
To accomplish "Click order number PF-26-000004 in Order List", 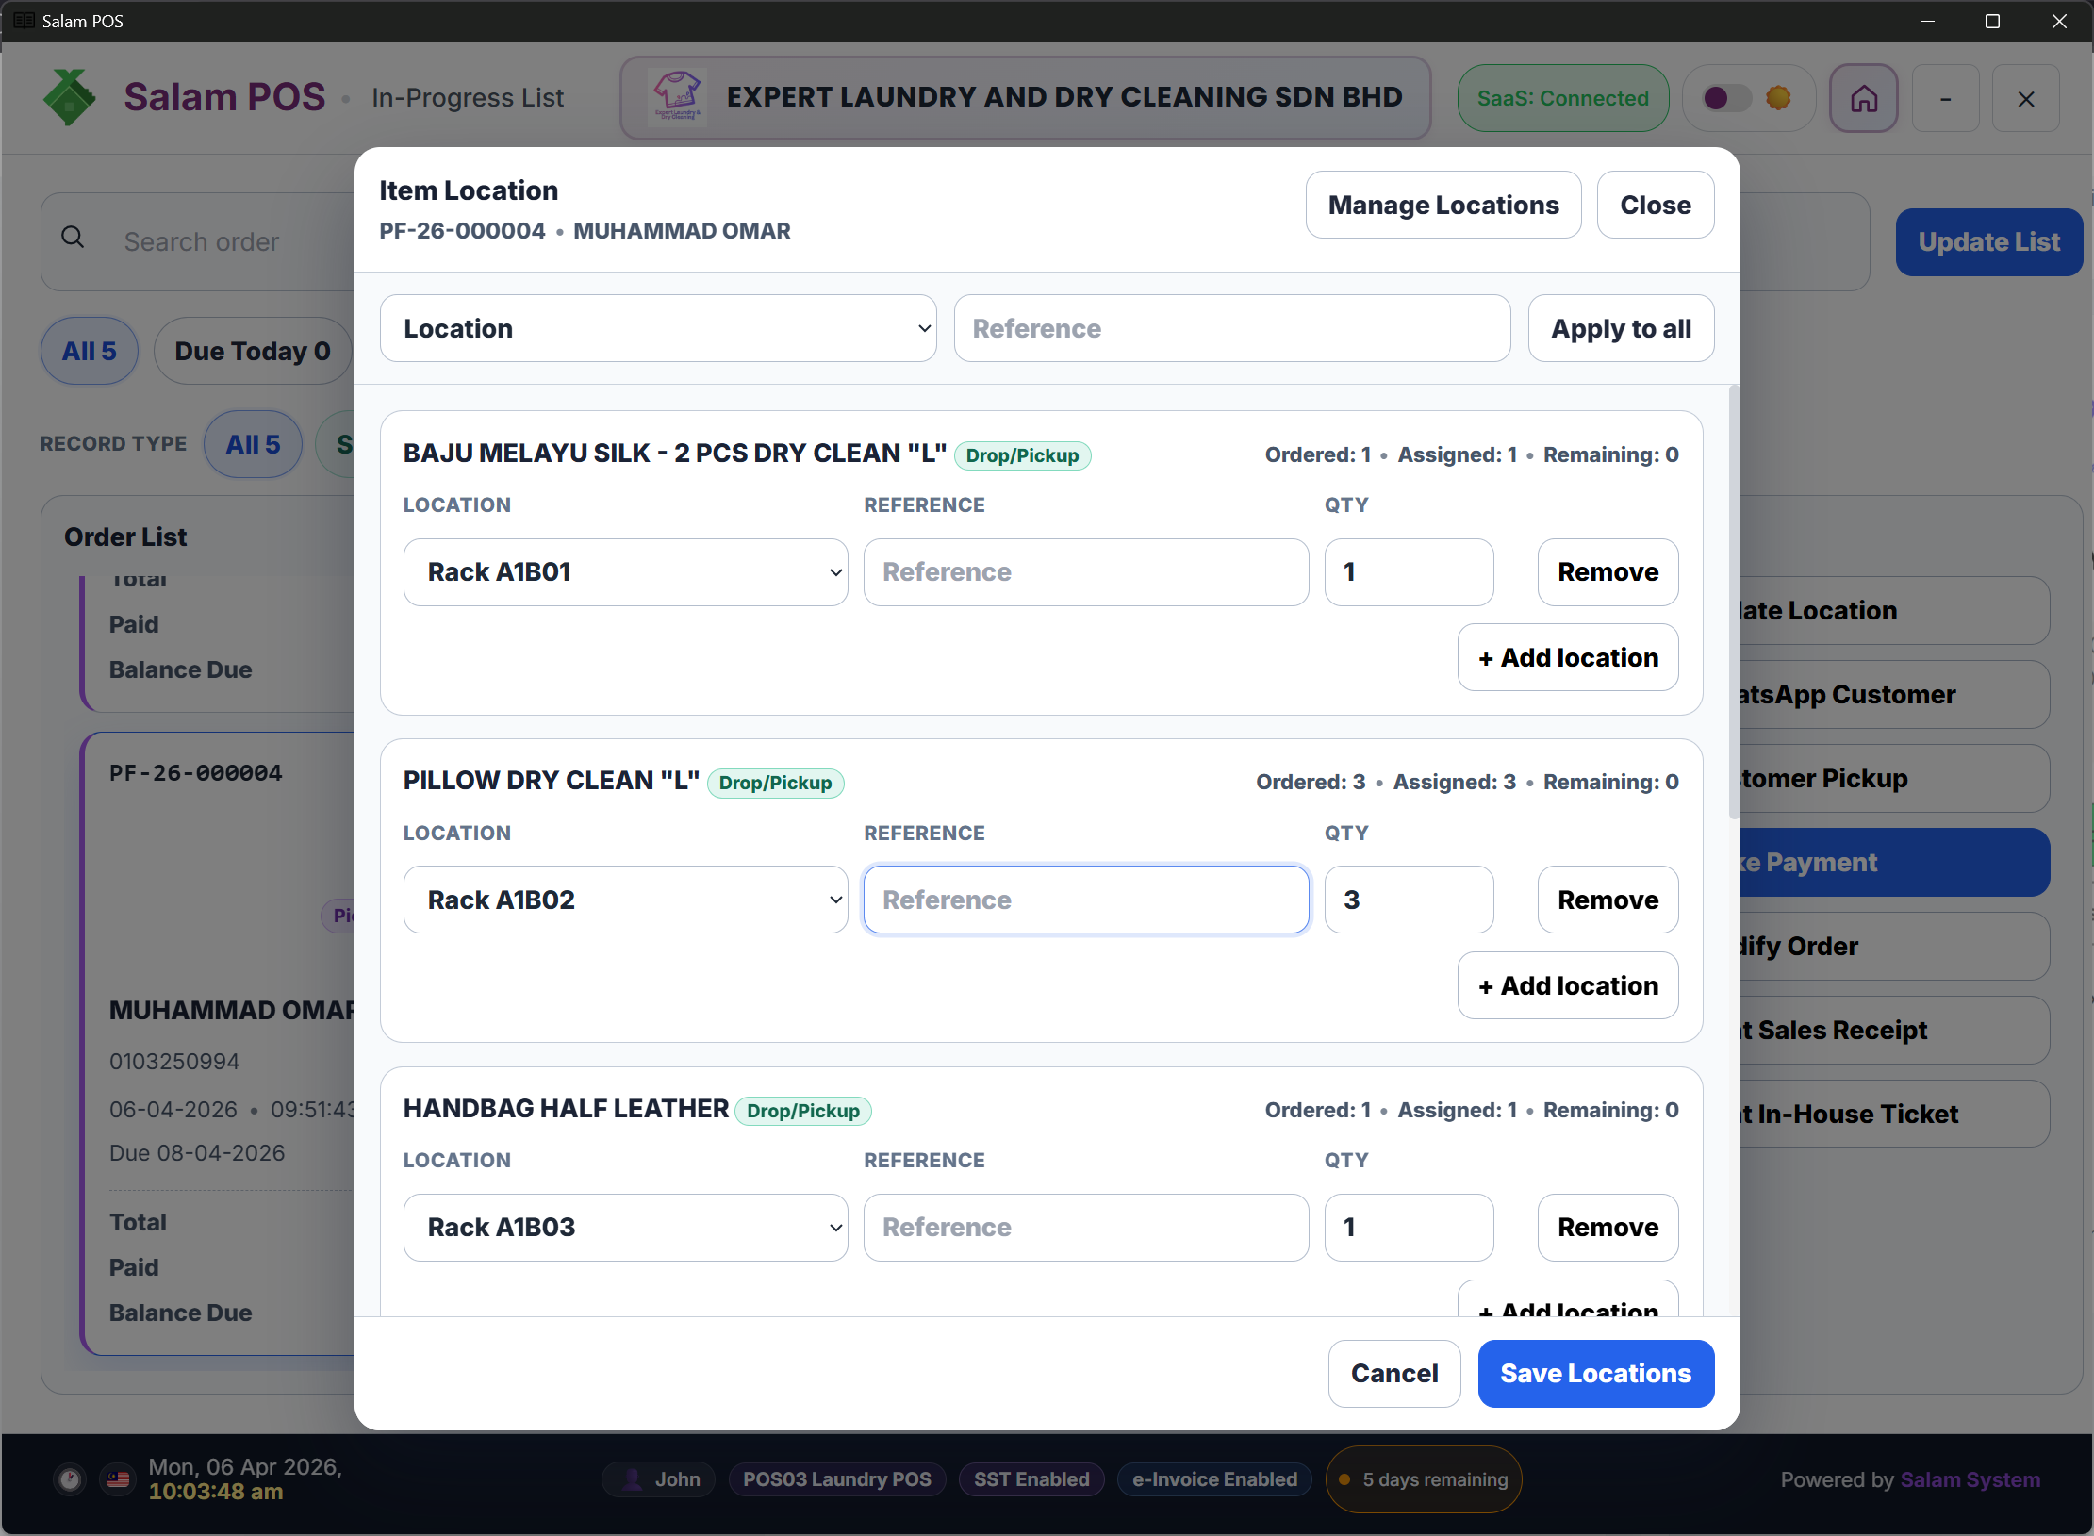I will click(x=196, y=773).
